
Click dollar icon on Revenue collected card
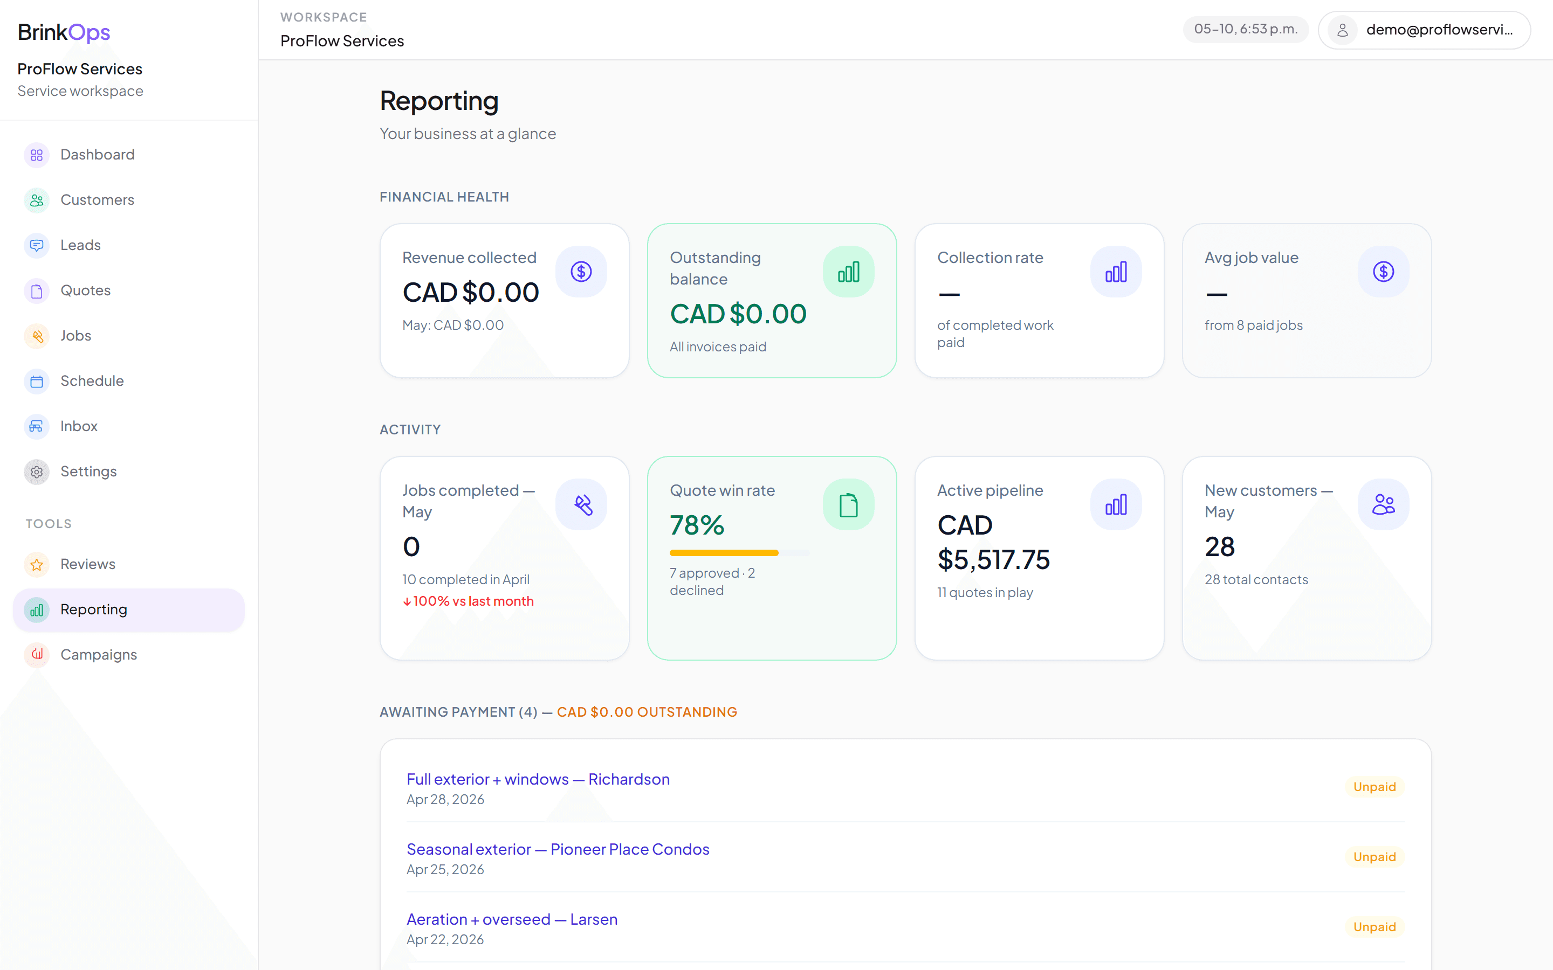coord(581,272)
